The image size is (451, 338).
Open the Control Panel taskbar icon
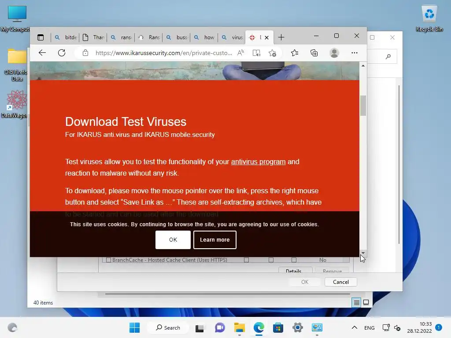coord(317,327)
